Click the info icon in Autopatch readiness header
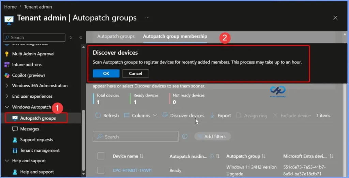 coord(212,156)
